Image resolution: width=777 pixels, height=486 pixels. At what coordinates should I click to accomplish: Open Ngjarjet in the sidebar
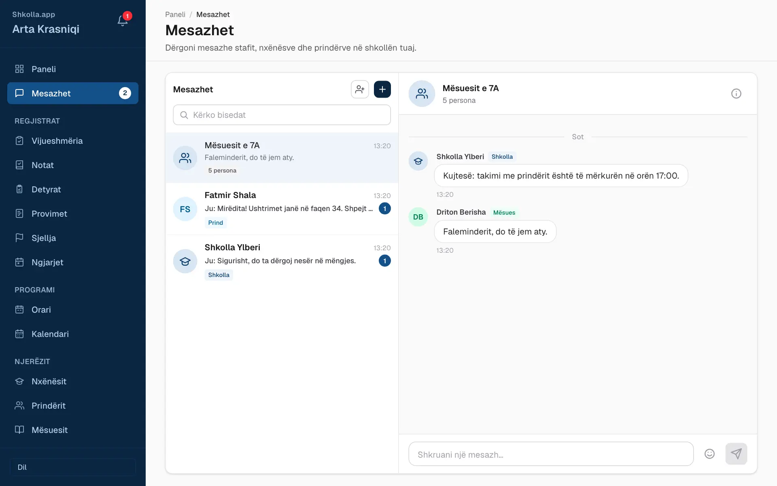click(73, 262)
